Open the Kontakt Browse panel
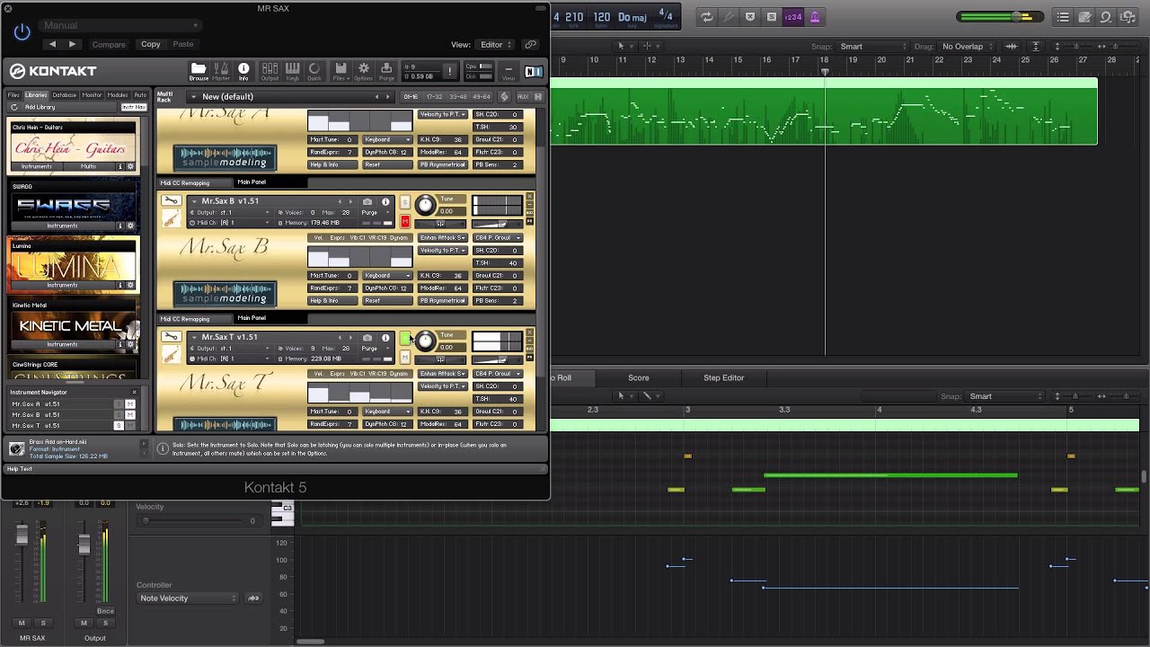This screenshot has height=647, width=1150. click(x=199, y=71)
